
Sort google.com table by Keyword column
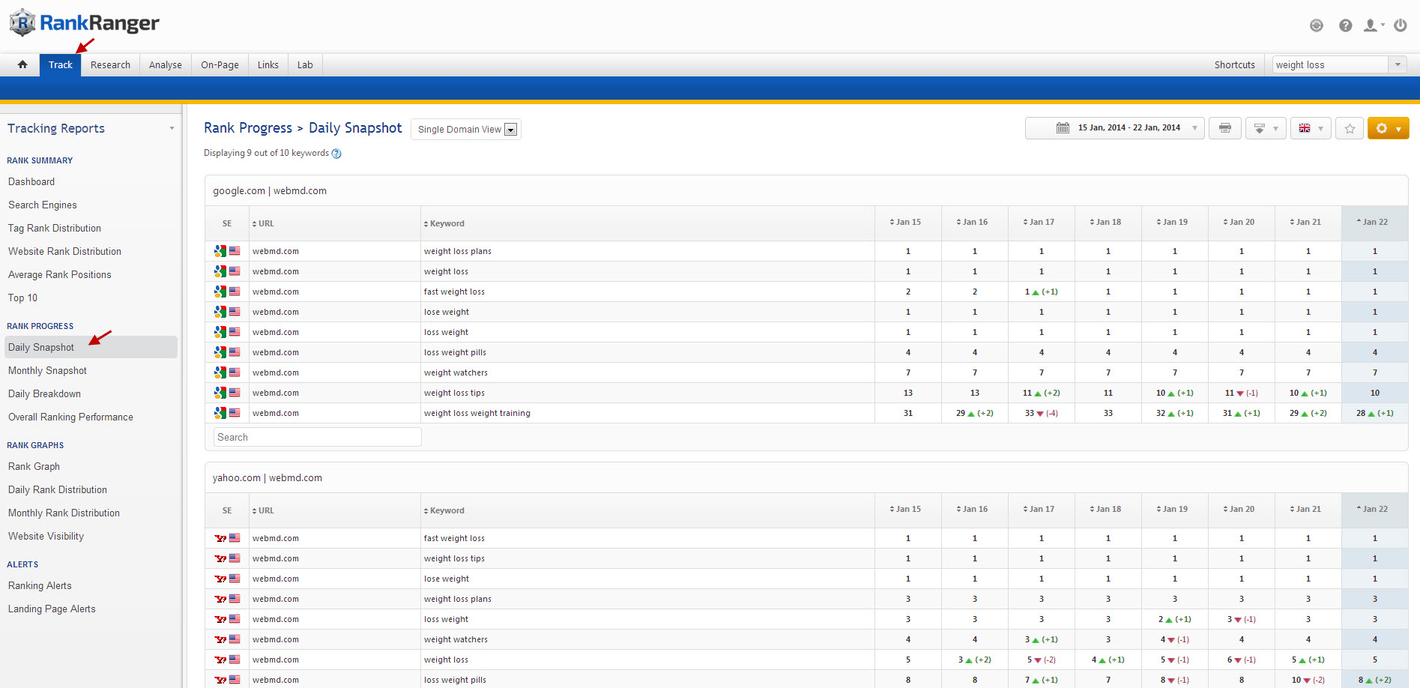pos(447,223)
